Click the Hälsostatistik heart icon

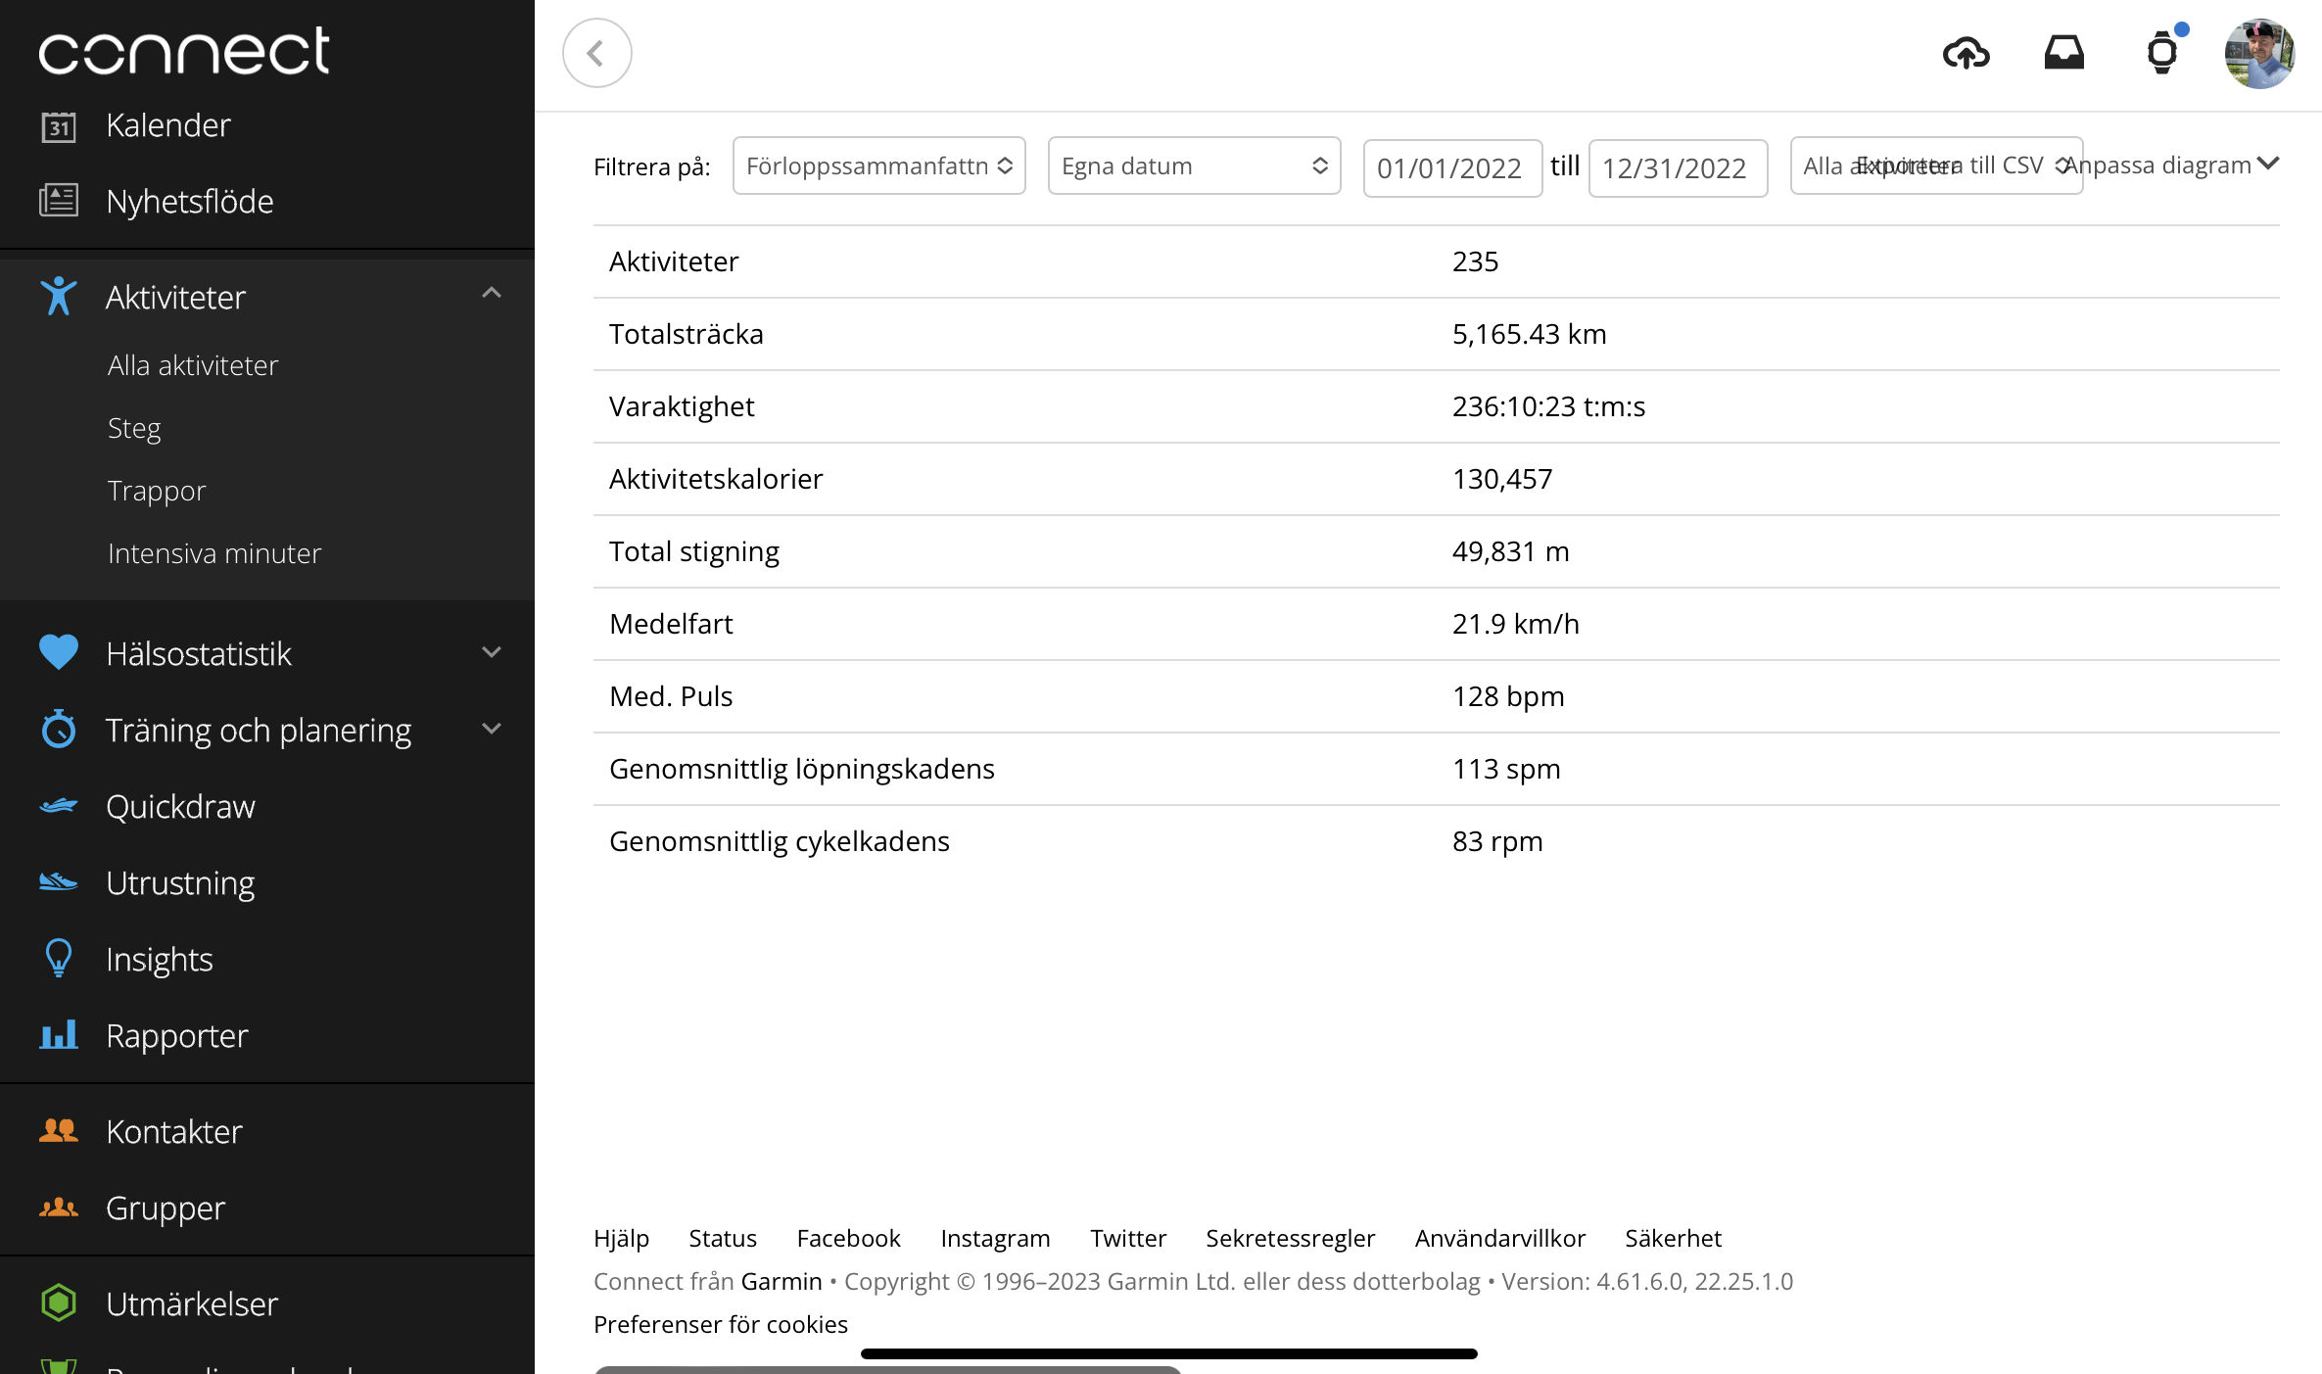[59, 653]
